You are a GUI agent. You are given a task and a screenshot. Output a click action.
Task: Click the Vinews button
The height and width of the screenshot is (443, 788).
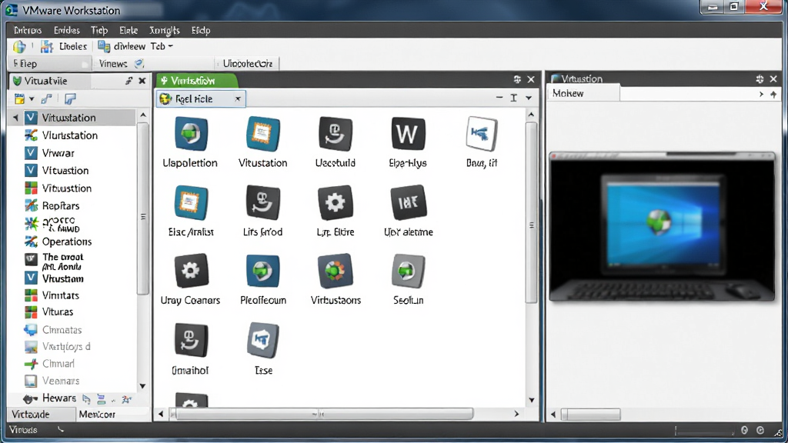pyautogui.click(x=113, y=64)
